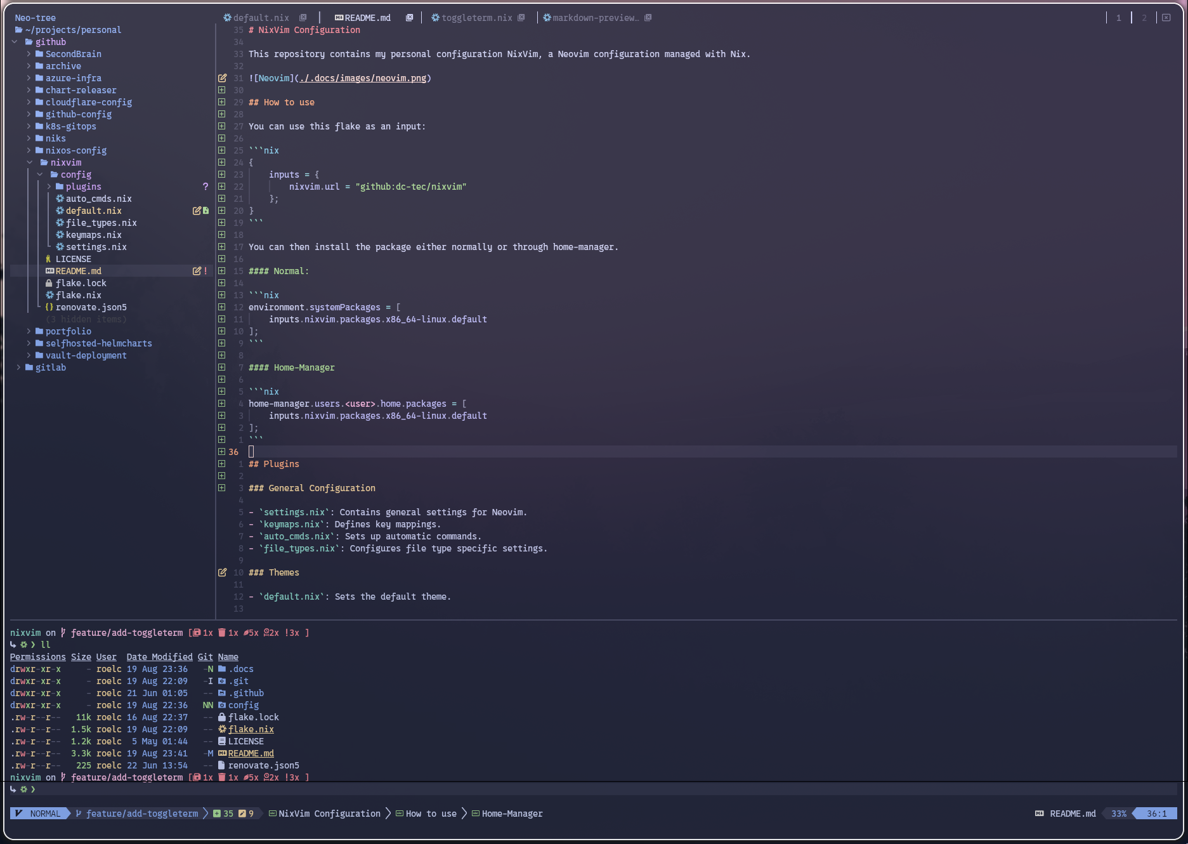Toggle fold 36 in the gutter
1188x844 pixels.
coord(221,451)
